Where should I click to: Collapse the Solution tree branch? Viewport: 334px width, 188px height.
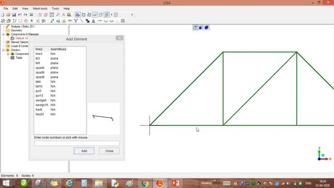pyautogui.click(x=4, y=50)
